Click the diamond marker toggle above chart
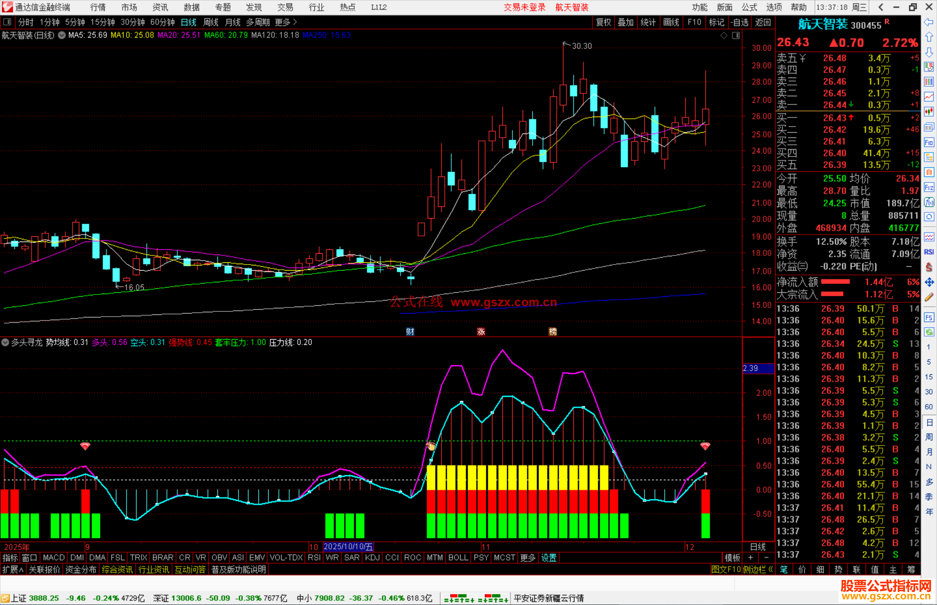This screenshot has width=937, height=605. tap(724, 36)
